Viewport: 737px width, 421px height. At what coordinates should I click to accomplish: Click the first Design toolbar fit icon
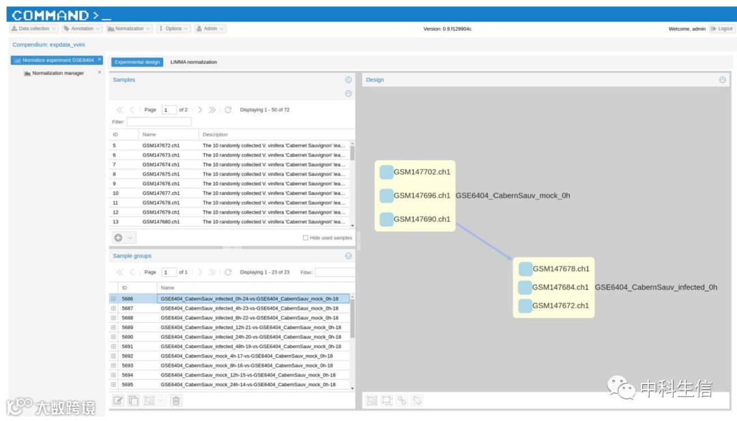(372, 401)
